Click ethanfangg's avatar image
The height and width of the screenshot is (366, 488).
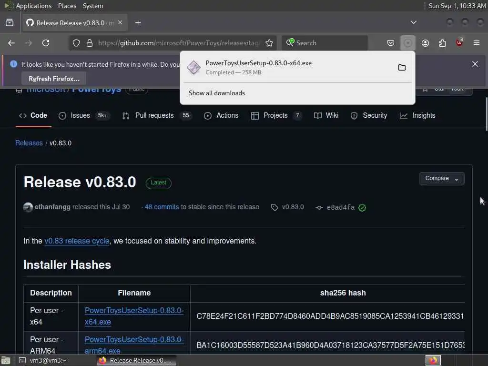pyautogui.click(x=28, y=207)
